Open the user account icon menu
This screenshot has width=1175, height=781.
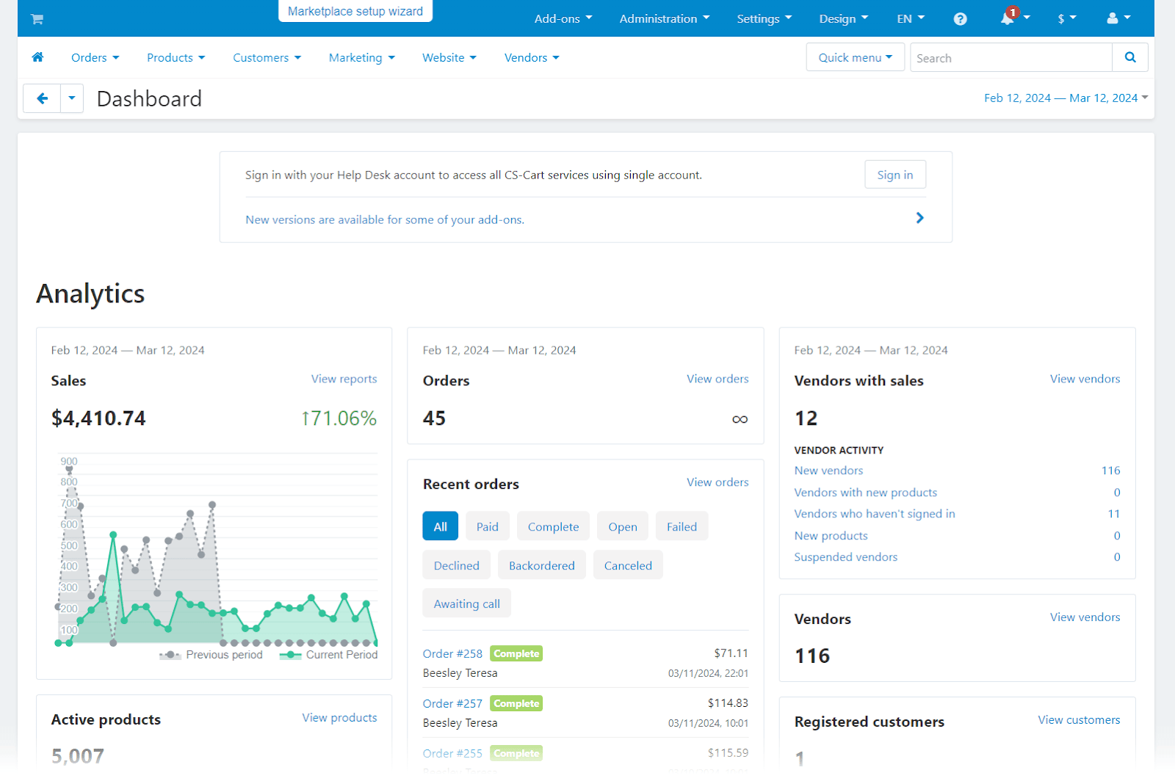click(x=1113, y=18)
